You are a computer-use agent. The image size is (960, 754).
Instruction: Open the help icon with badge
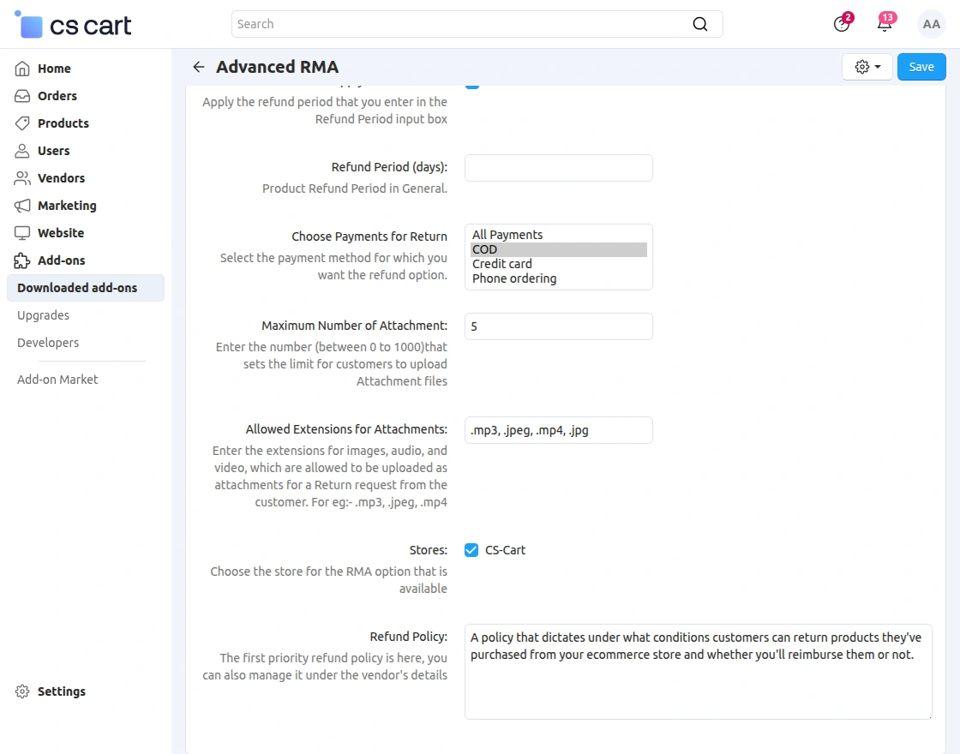(842, 24)
